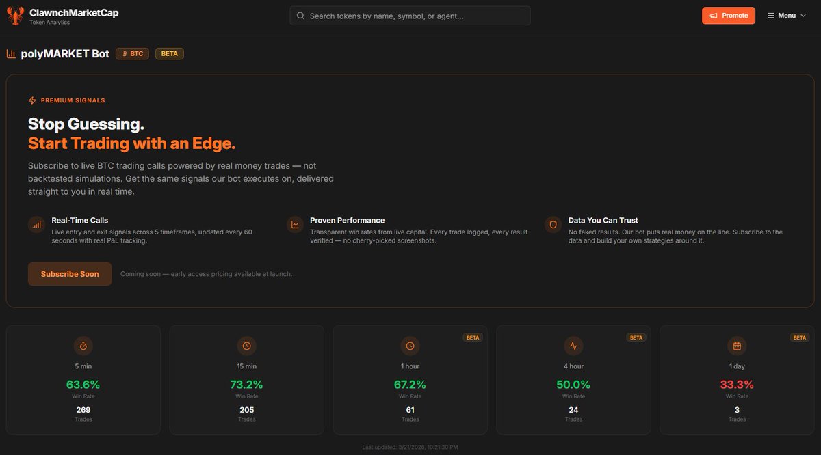Click the BETA badge next to BTC

[x=170, y=54]
